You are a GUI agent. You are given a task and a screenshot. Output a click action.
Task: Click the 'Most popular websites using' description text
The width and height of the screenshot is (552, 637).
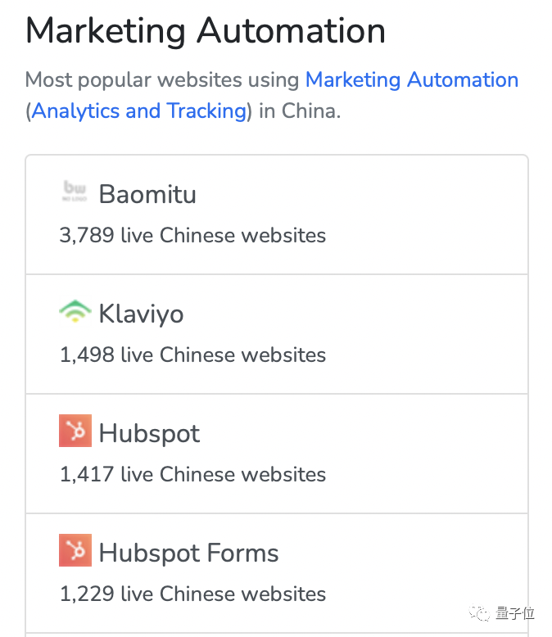pyautogui.click(x=162, y=80)
